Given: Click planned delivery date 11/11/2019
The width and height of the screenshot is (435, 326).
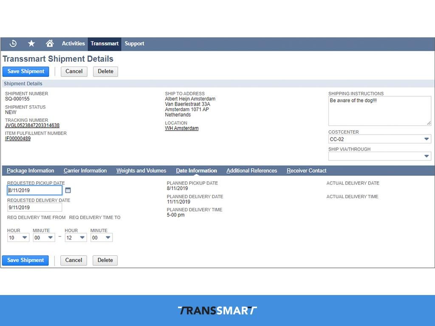Looking at the screenshot, I should (x=178, y=202).
